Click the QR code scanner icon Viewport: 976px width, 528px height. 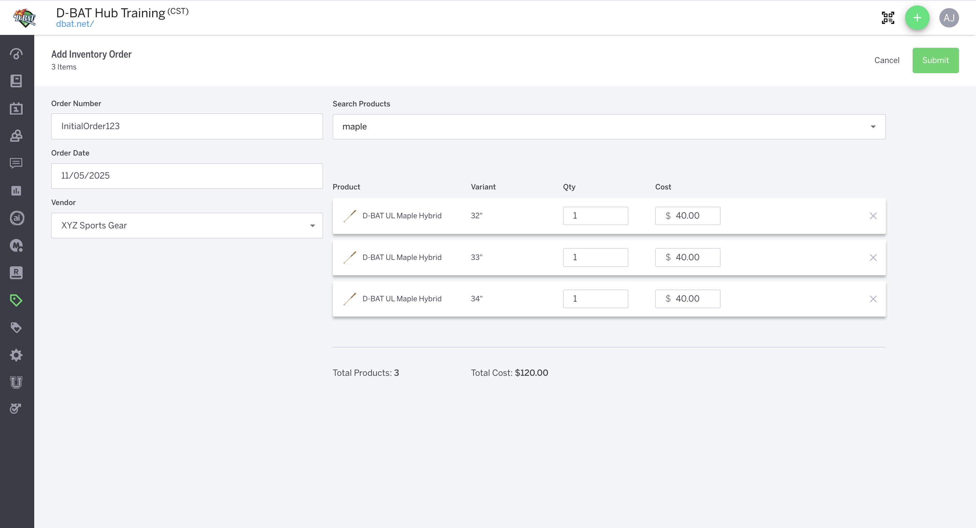click(888, 18)
